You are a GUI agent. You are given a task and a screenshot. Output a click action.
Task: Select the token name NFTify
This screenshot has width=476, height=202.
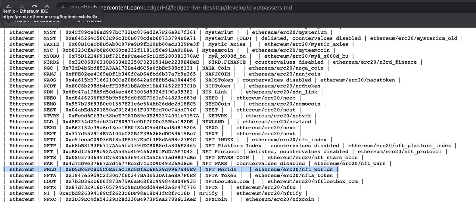pyautogui.click(x=208, y=194)
